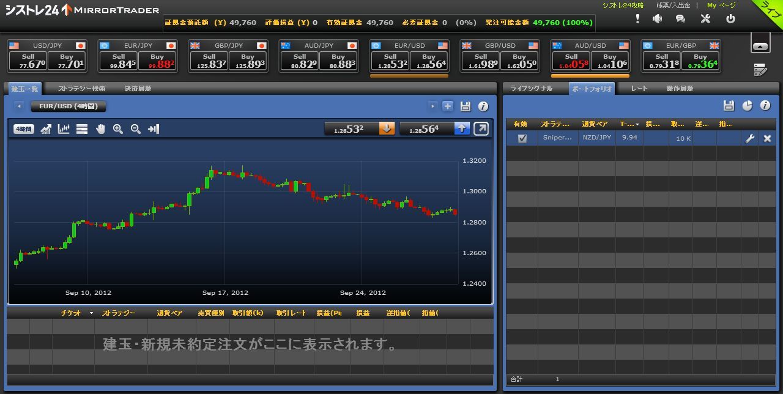The image size is (783, 394).
Task: Select the chart hand pan tool
Action: click(100, 129)
